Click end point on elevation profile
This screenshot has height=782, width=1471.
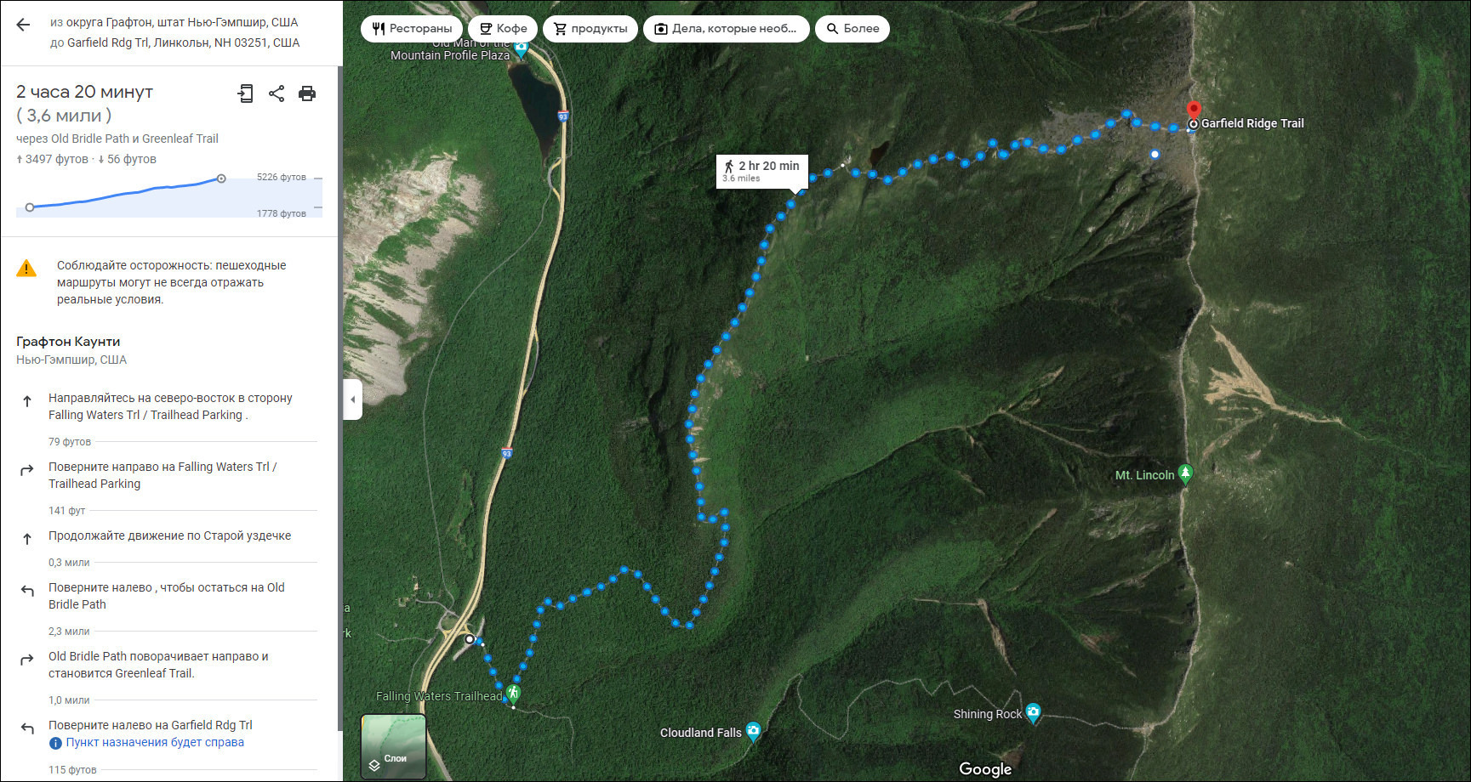click(221, 178)
